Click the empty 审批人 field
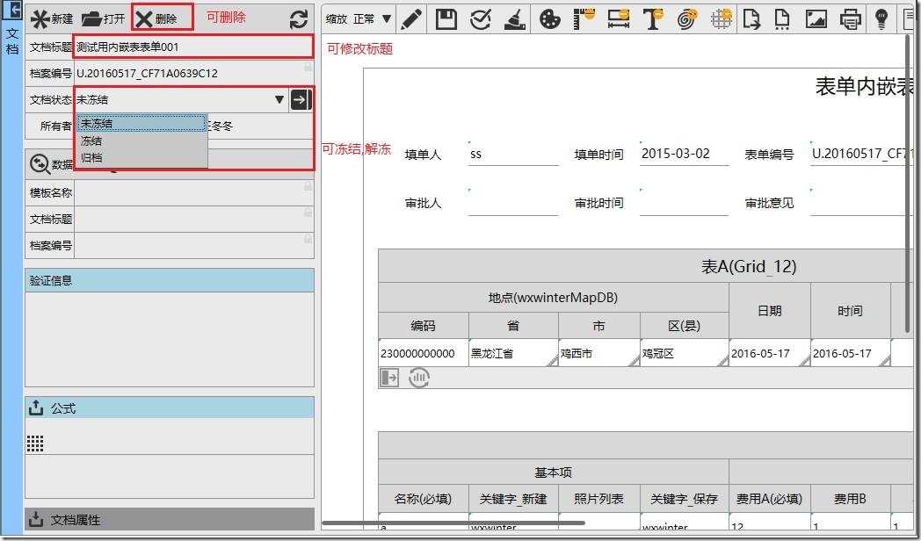 click(513, 203)
